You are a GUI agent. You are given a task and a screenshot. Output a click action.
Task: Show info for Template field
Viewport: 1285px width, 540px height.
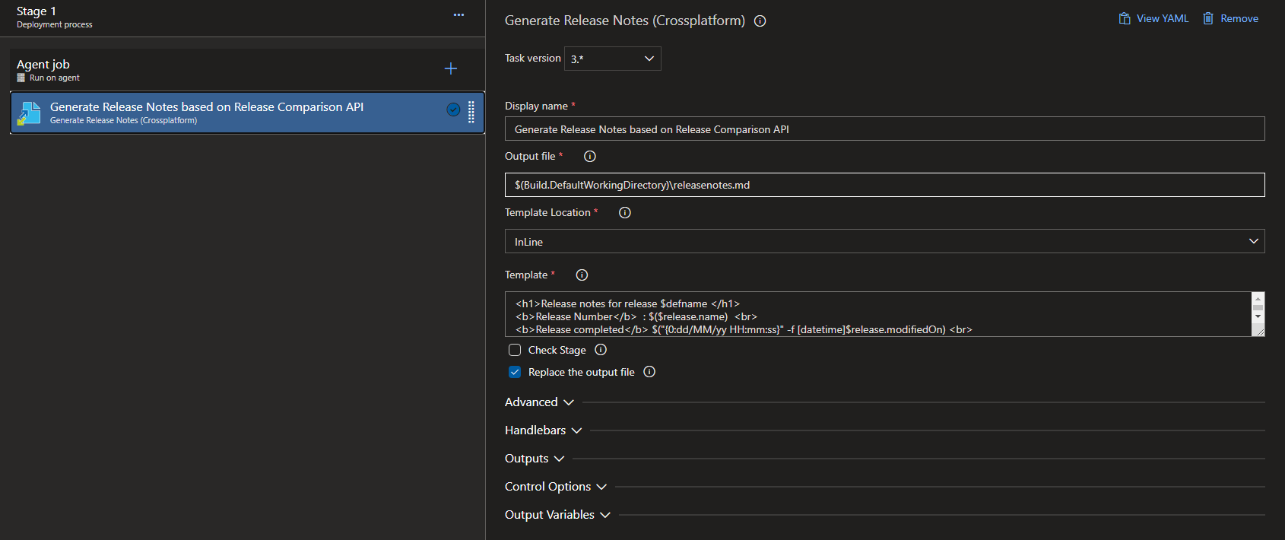pyautogui.click(x=582, y=275)
